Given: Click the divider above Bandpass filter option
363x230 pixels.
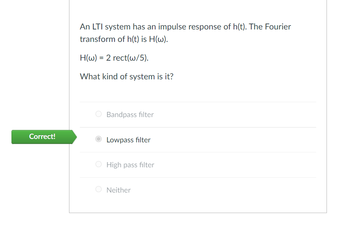Looking at the screenshot, I should coord(198,101).
